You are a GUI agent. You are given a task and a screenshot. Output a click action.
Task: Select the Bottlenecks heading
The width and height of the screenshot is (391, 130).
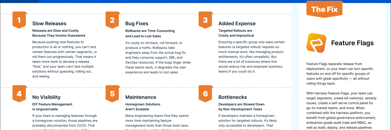coord(233,97)
